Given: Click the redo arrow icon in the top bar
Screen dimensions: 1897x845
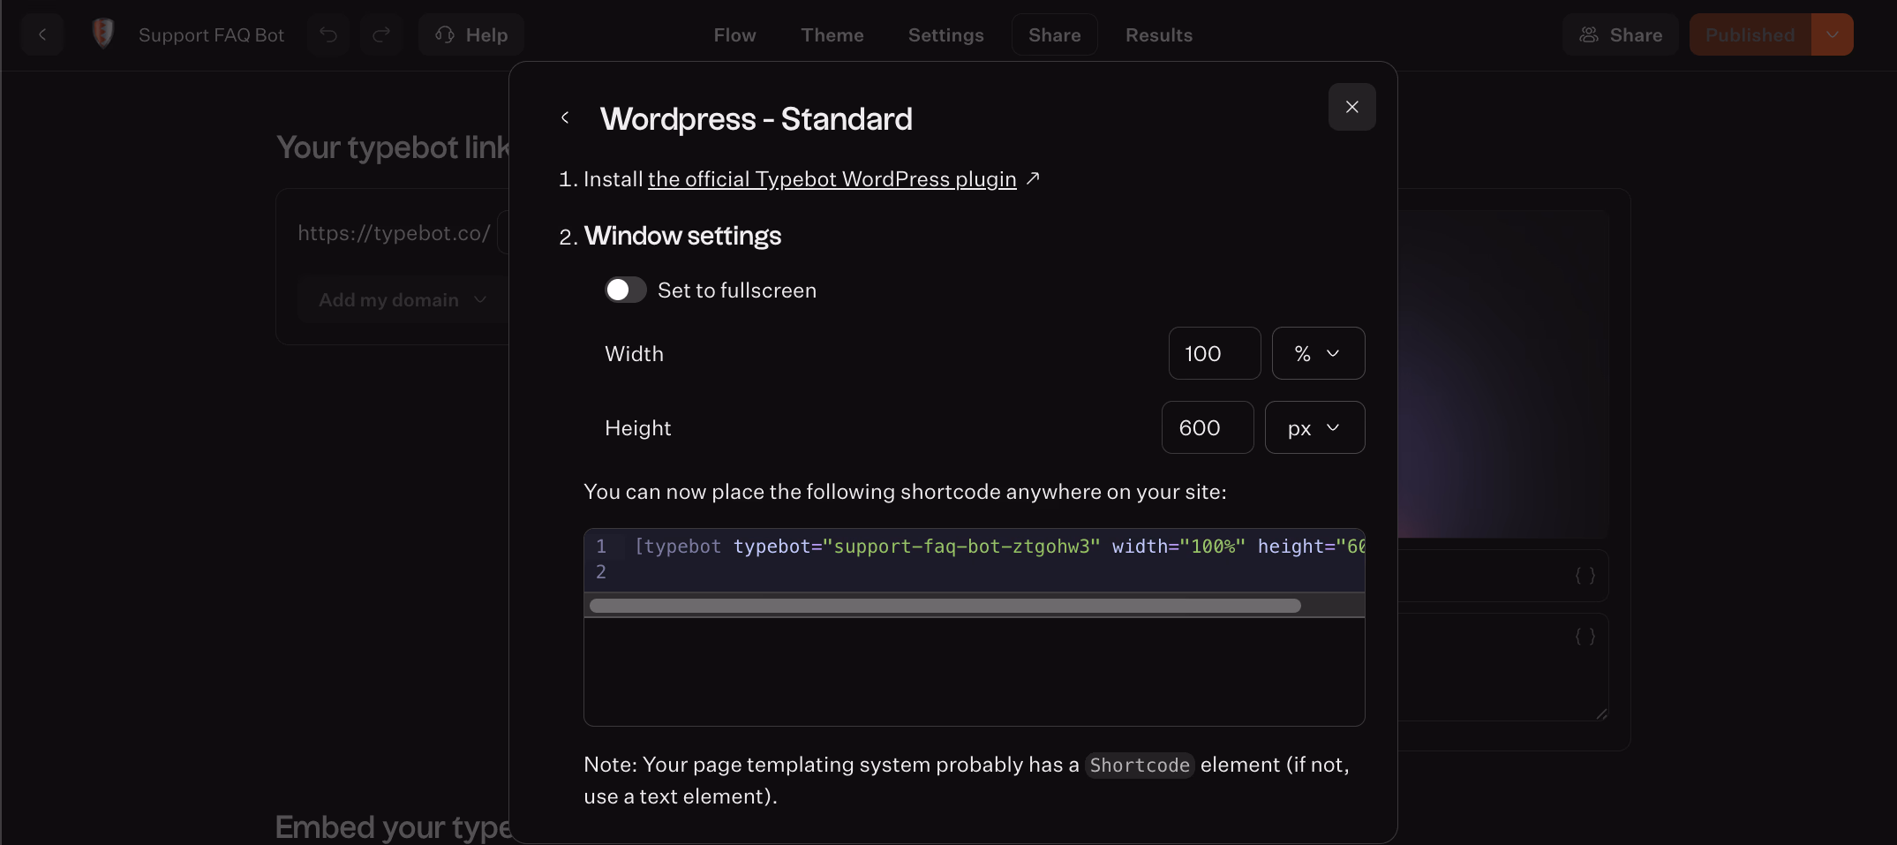Looking at the screenshot, I should (381, 35).
